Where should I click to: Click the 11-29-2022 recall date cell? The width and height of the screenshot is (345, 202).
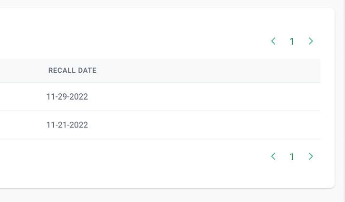[x=67, y=97]
